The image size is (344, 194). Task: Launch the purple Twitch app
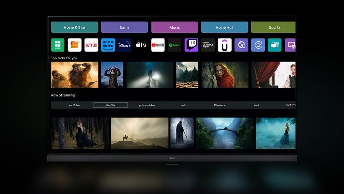point(191,45)
